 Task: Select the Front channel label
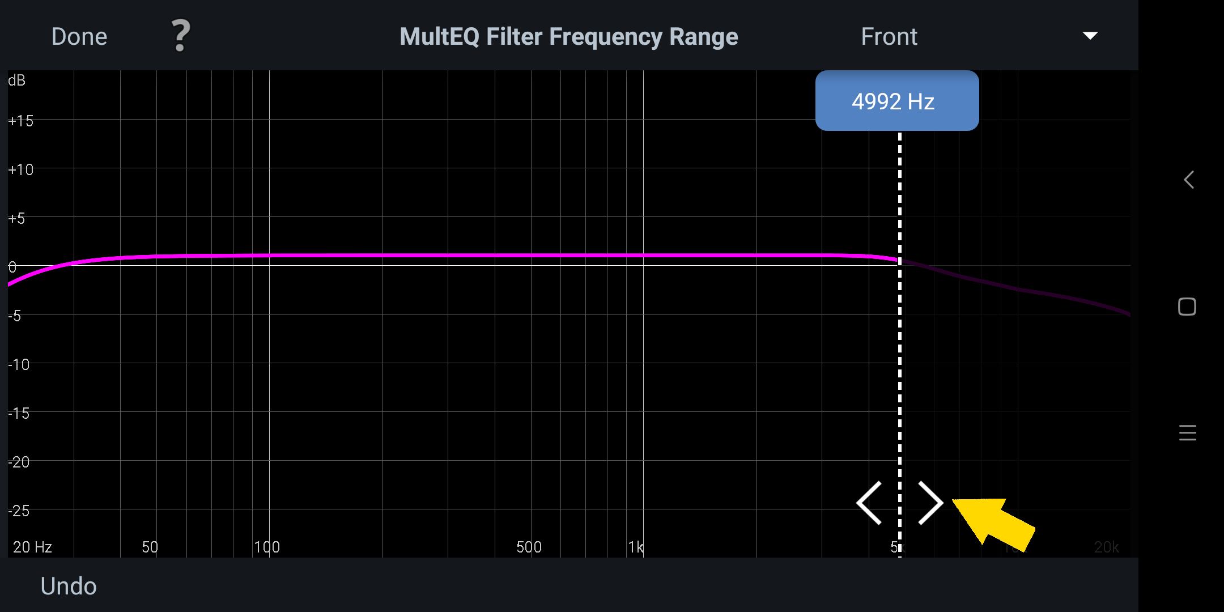point(889,37)
